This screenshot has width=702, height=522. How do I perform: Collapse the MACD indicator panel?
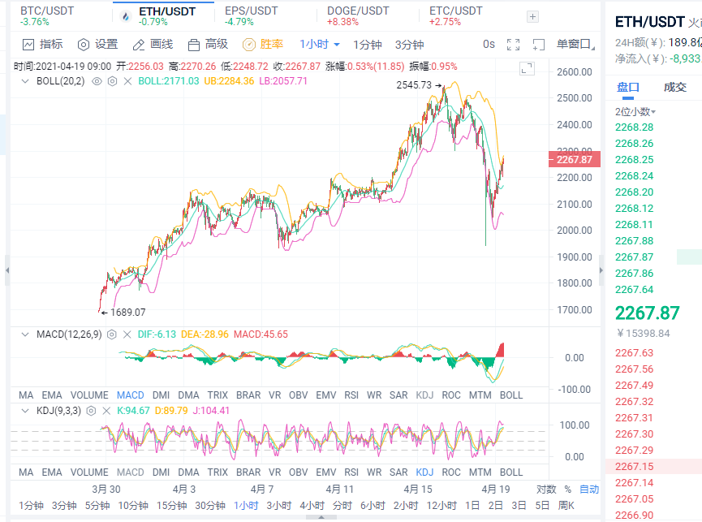point(26,334)
